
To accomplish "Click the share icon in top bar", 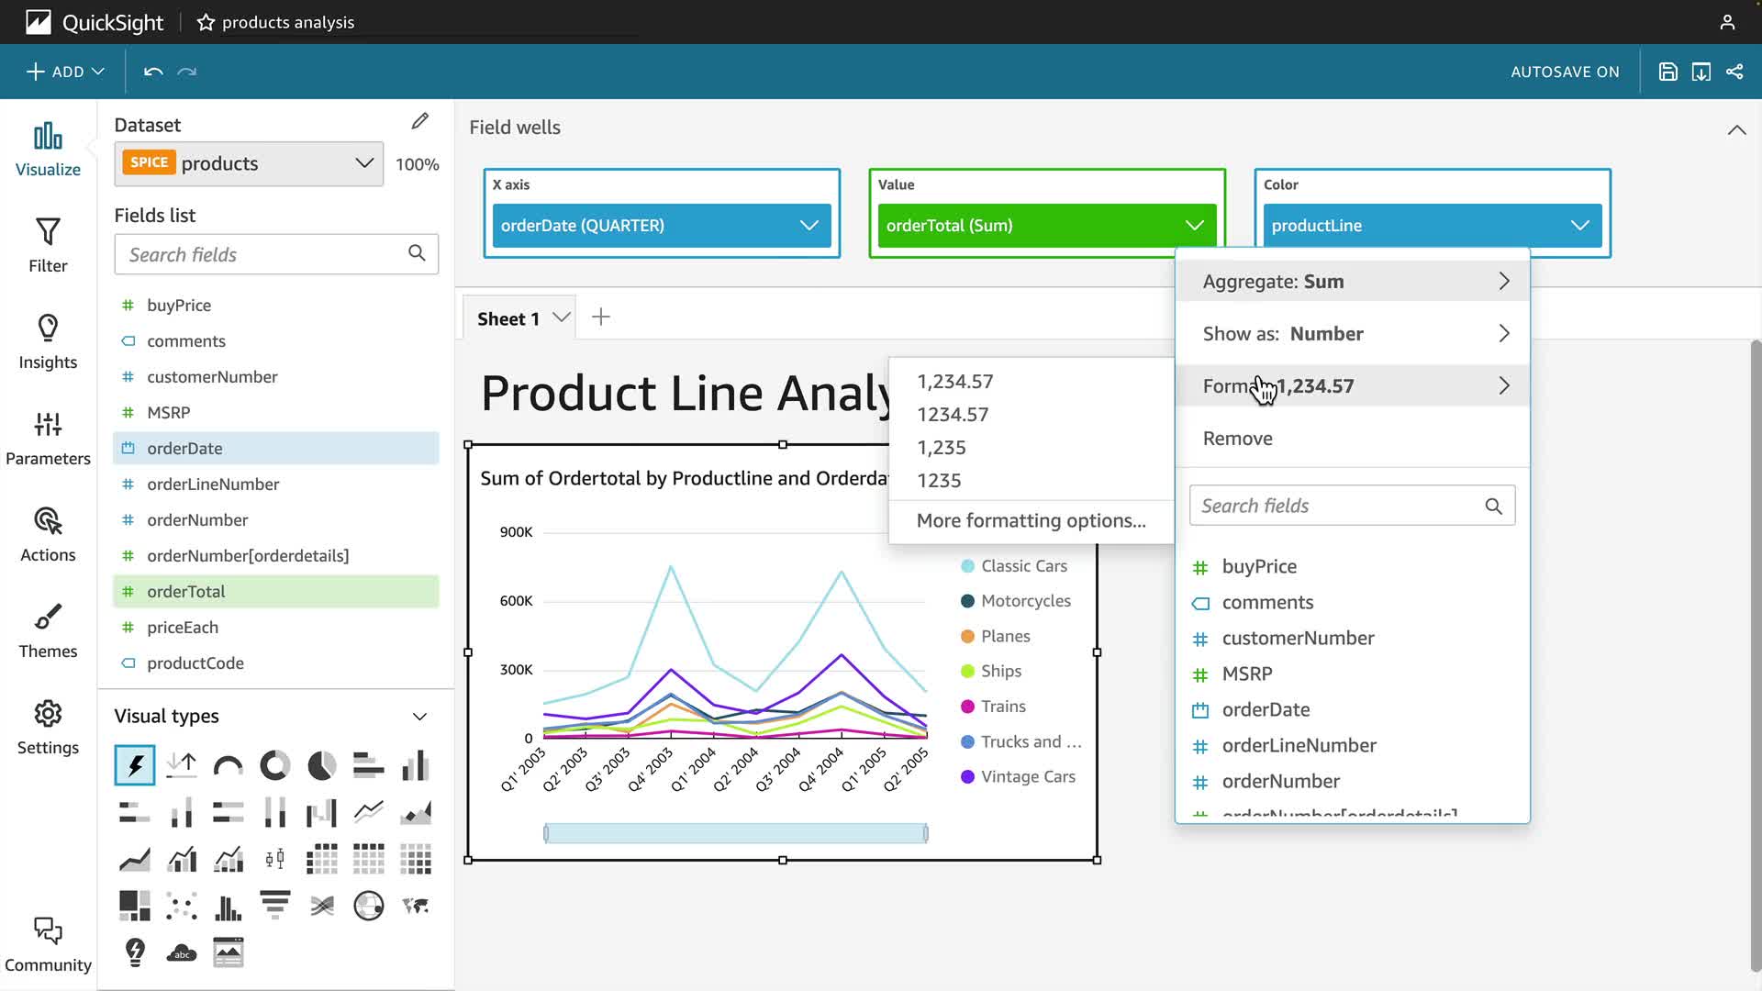I will pos(1734,72).
